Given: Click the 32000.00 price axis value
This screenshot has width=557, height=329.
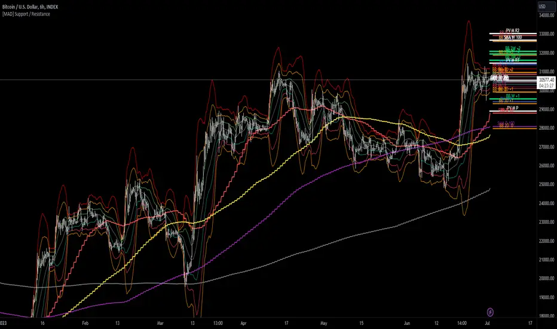Looking at the screenshot, I should 546,53.
